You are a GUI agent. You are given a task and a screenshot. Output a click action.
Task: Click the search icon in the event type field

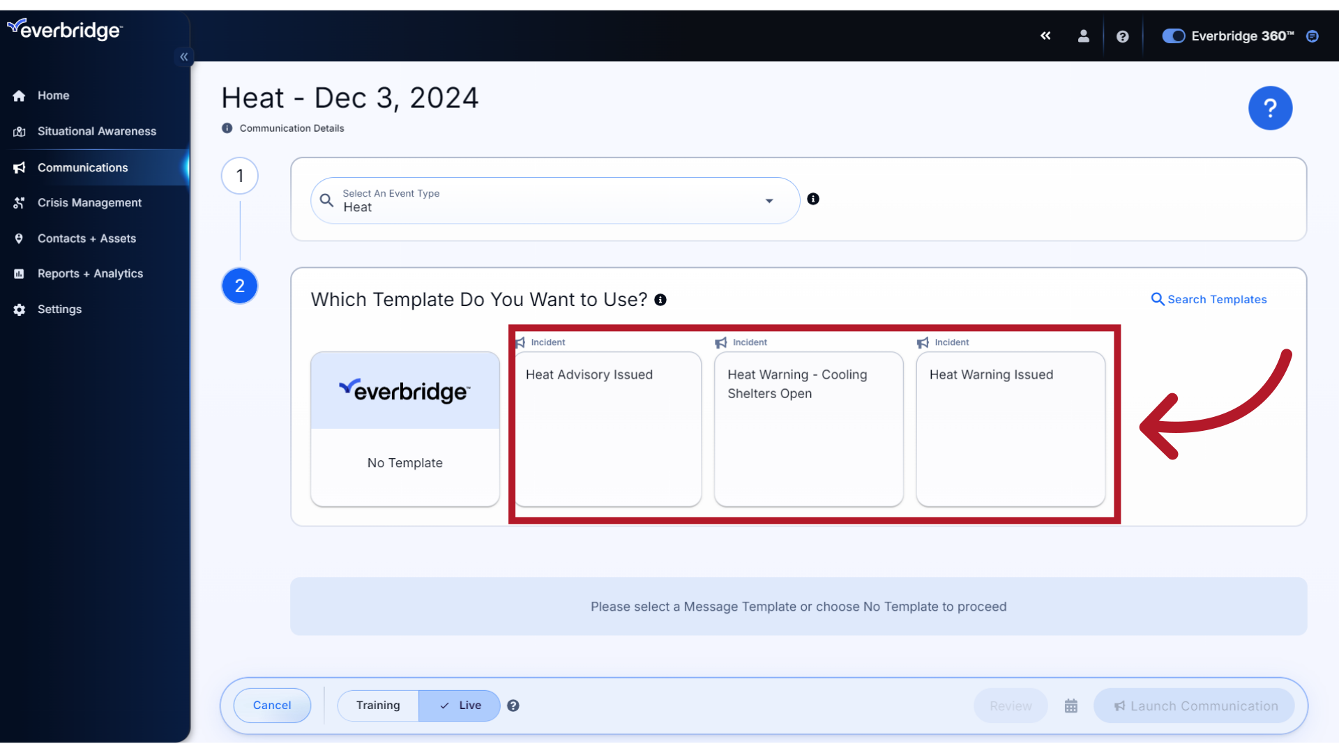point(326,201)
